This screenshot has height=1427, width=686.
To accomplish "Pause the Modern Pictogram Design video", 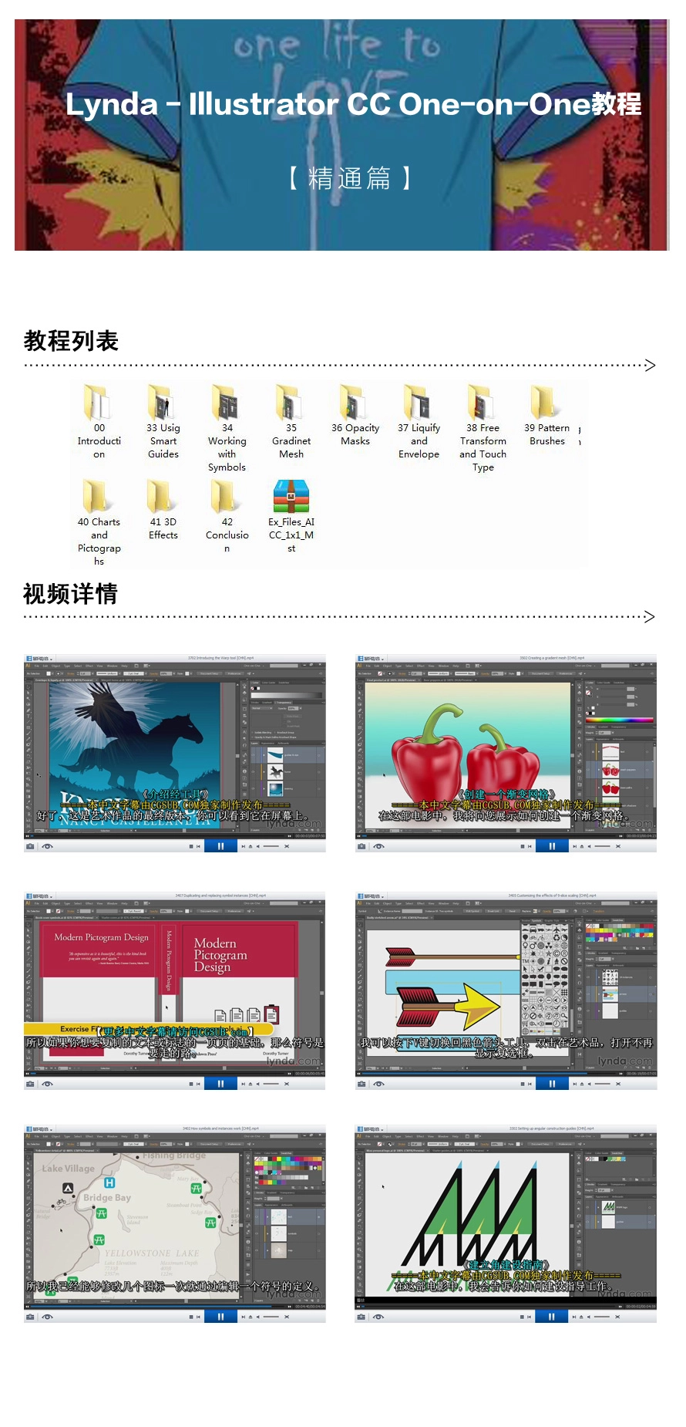I will click(x=220, y=1084).
